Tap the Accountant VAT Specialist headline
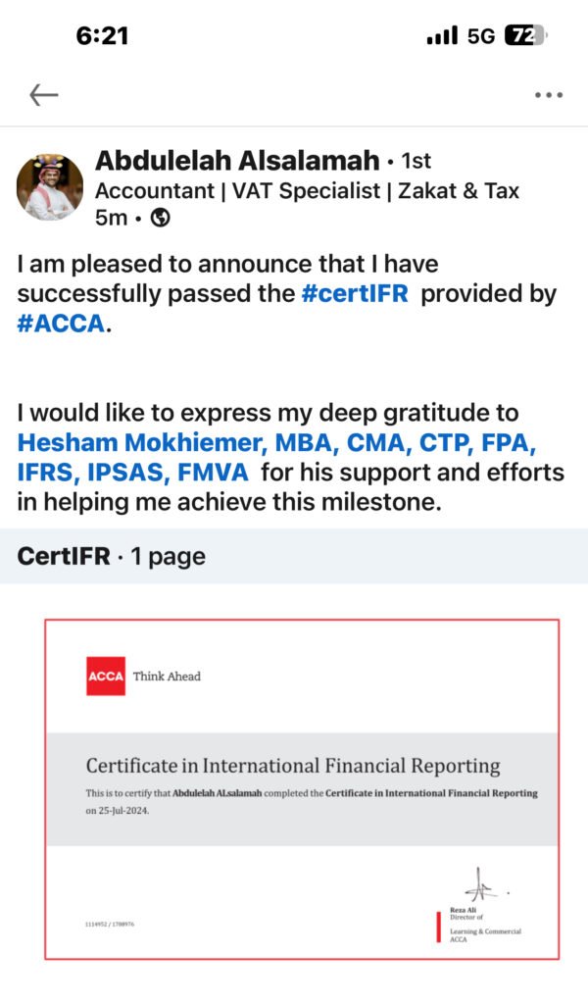The width and height of the screenshot is (588, 1004). click(x=307, y=189)
